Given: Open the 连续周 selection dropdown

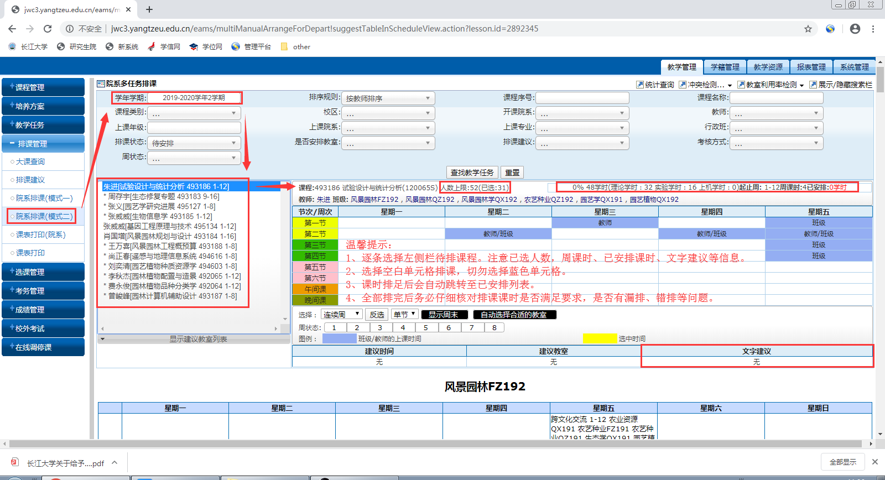Looking at the screenshot, I should pos(342,314).
